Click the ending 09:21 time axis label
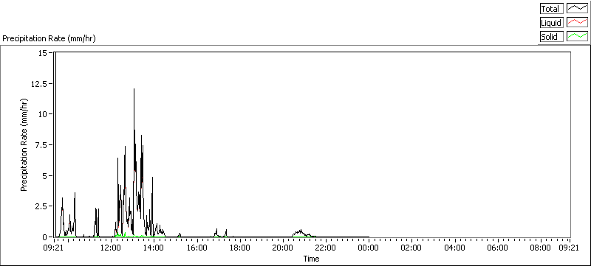The image size is (591, 266). tap(569, 248)
